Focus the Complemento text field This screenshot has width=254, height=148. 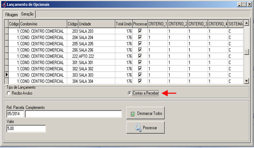73,114
